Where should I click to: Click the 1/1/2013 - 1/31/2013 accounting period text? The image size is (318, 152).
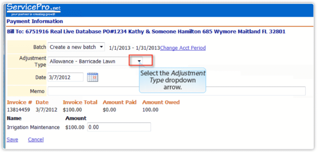pyautogui.click(x=134, y=48)
